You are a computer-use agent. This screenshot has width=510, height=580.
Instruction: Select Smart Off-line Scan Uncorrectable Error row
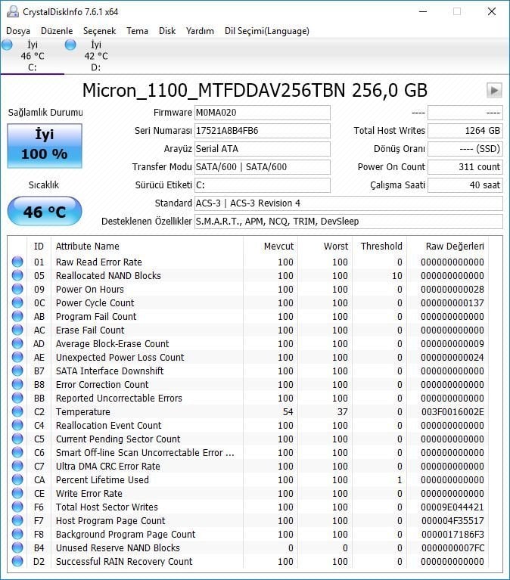(x=249, y=452)
